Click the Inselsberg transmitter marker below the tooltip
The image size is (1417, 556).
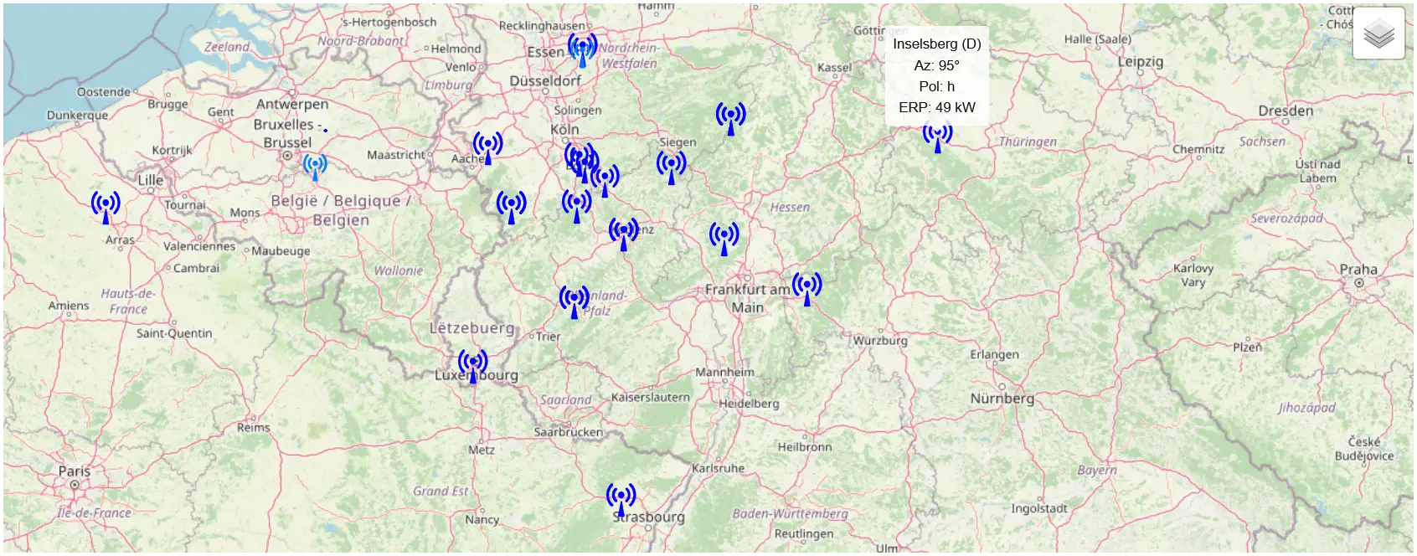(937, 136)
